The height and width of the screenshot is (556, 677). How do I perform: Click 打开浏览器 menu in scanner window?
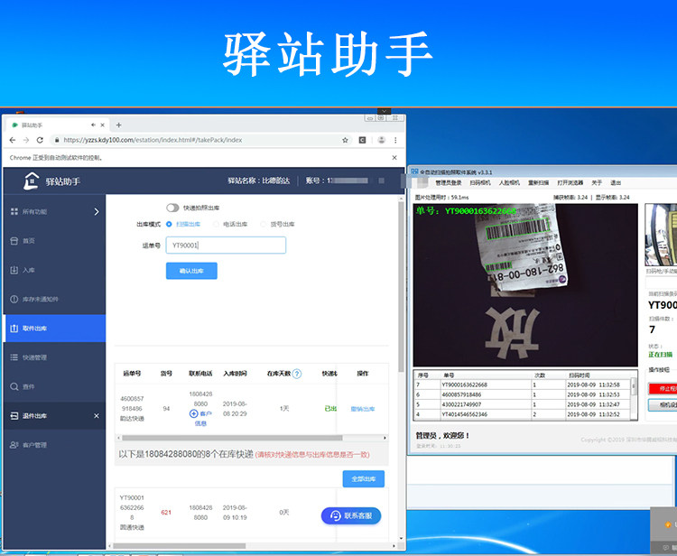pos(570,182)
